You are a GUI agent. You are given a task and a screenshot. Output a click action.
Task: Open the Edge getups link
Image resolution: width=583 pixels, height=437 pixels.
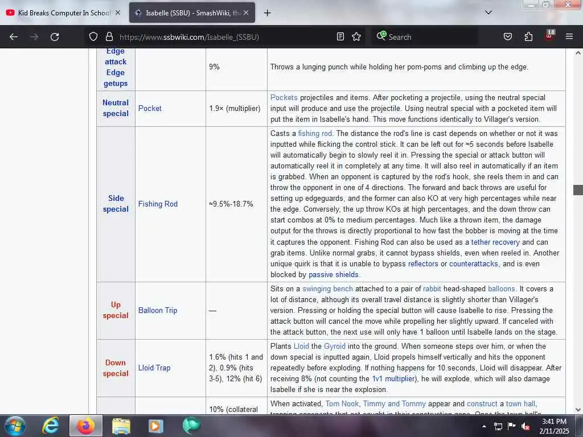coord(115,78)
